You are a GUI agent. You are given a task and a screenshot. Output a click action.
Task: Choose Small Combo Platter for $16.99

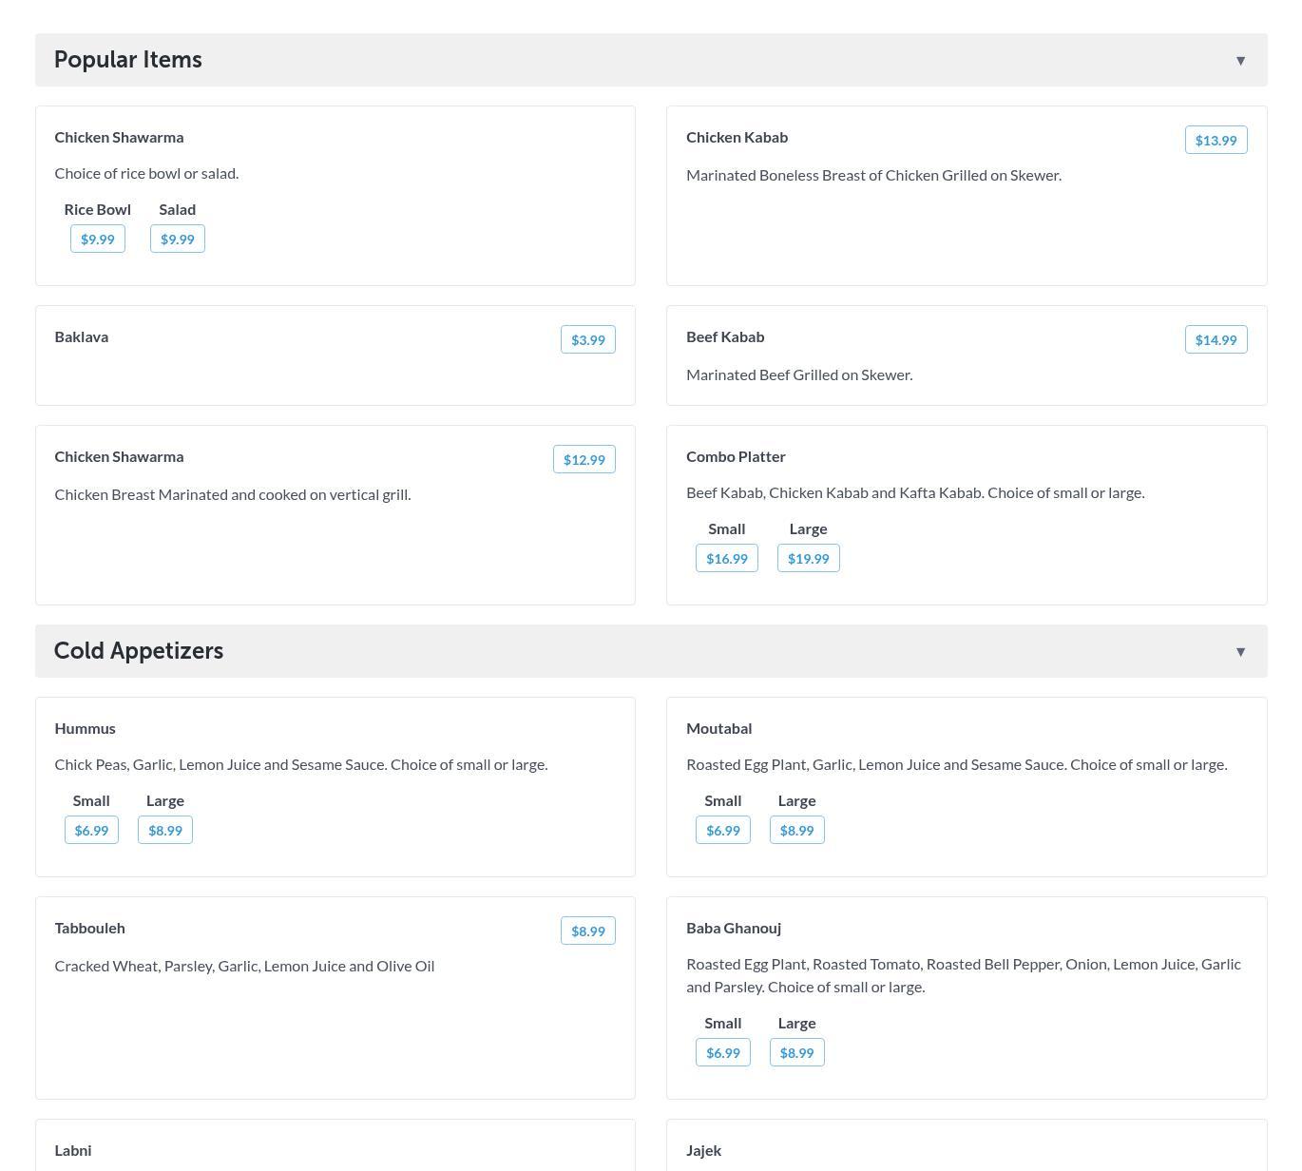pos(726,559)
